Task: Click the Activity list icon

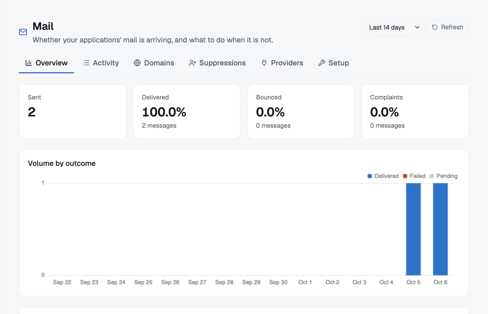Action: click(86, 63)
